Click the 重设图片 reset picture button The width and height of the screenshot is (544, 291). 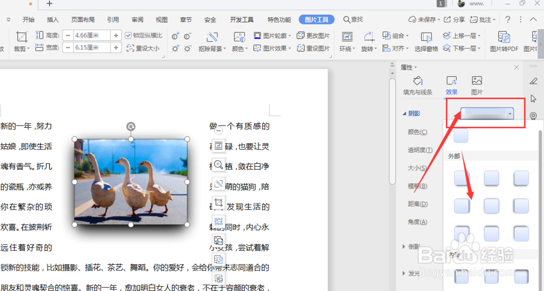coord(313,48)
